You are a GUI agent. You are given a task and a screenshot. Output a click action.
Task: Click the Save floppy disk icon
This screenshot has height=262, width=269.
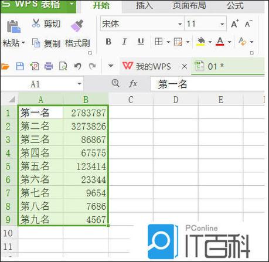20,66
